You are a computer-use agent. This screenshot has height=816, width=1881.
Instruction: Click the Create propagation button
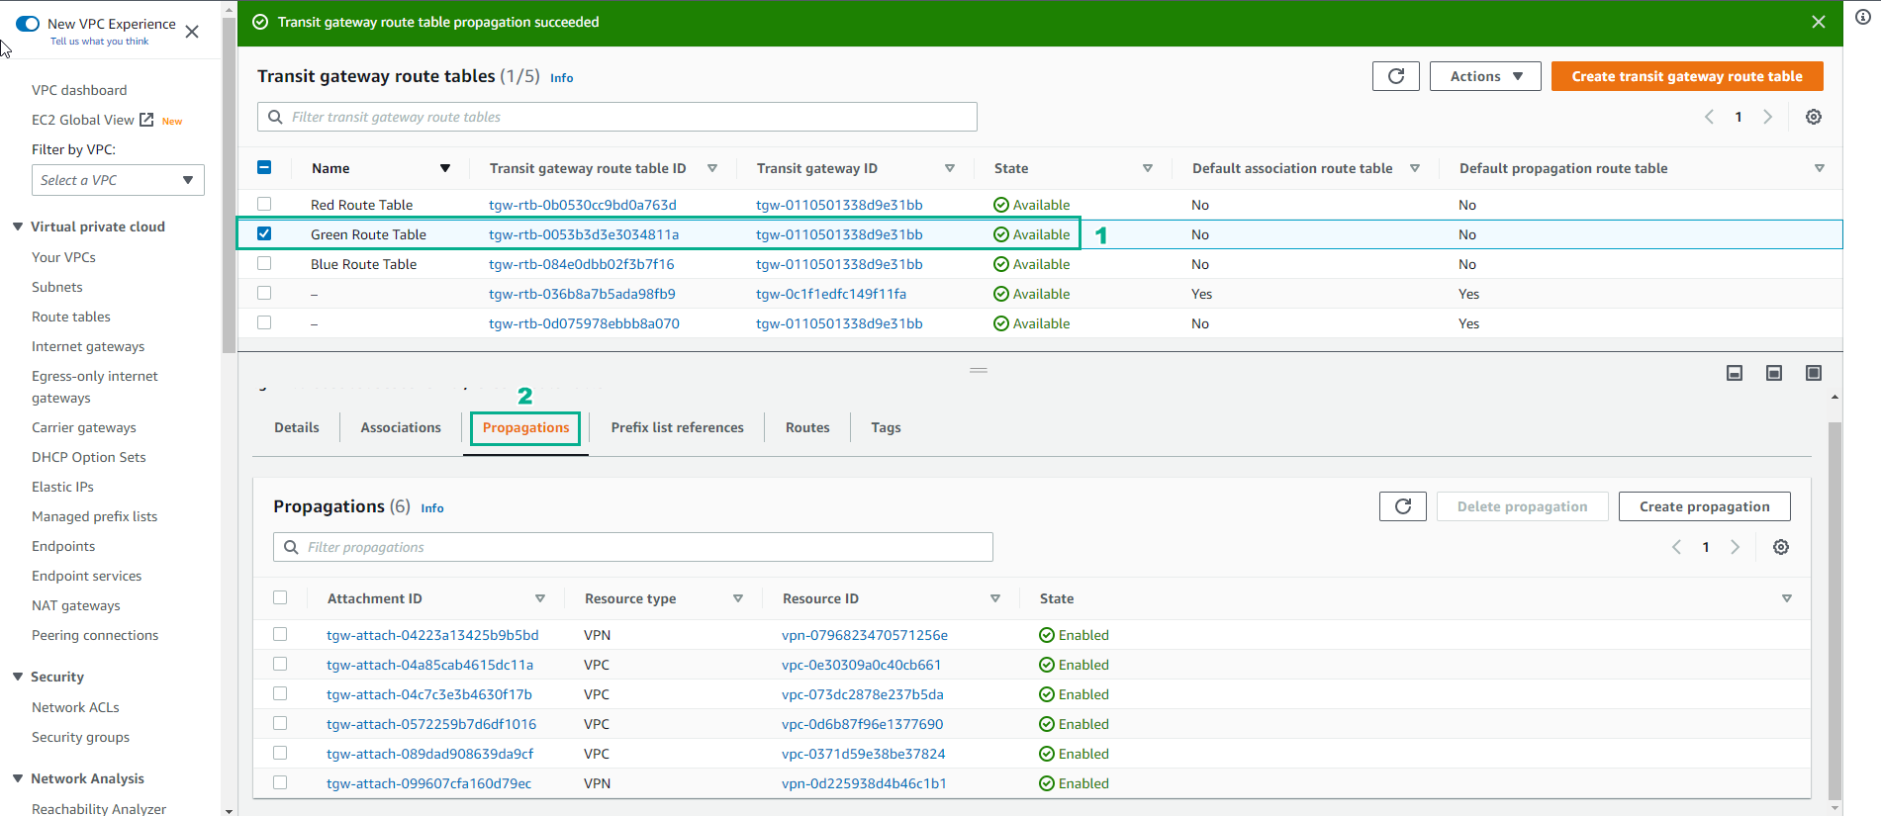1704,506
